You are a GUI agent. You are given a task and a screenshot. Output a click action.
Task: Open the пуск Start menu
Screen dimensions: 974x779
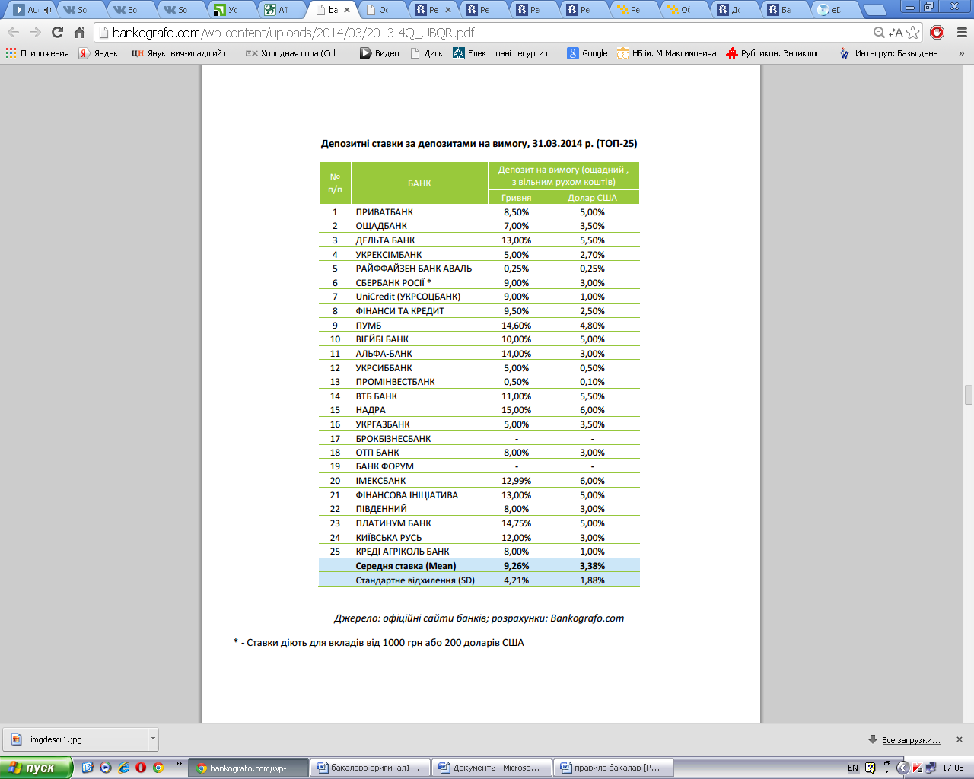pos(37,768)
